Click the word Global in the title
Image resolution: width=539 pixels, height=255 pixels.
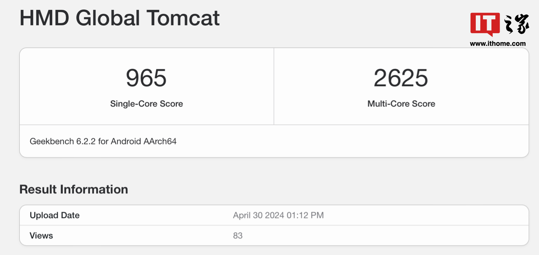(108, 18)
